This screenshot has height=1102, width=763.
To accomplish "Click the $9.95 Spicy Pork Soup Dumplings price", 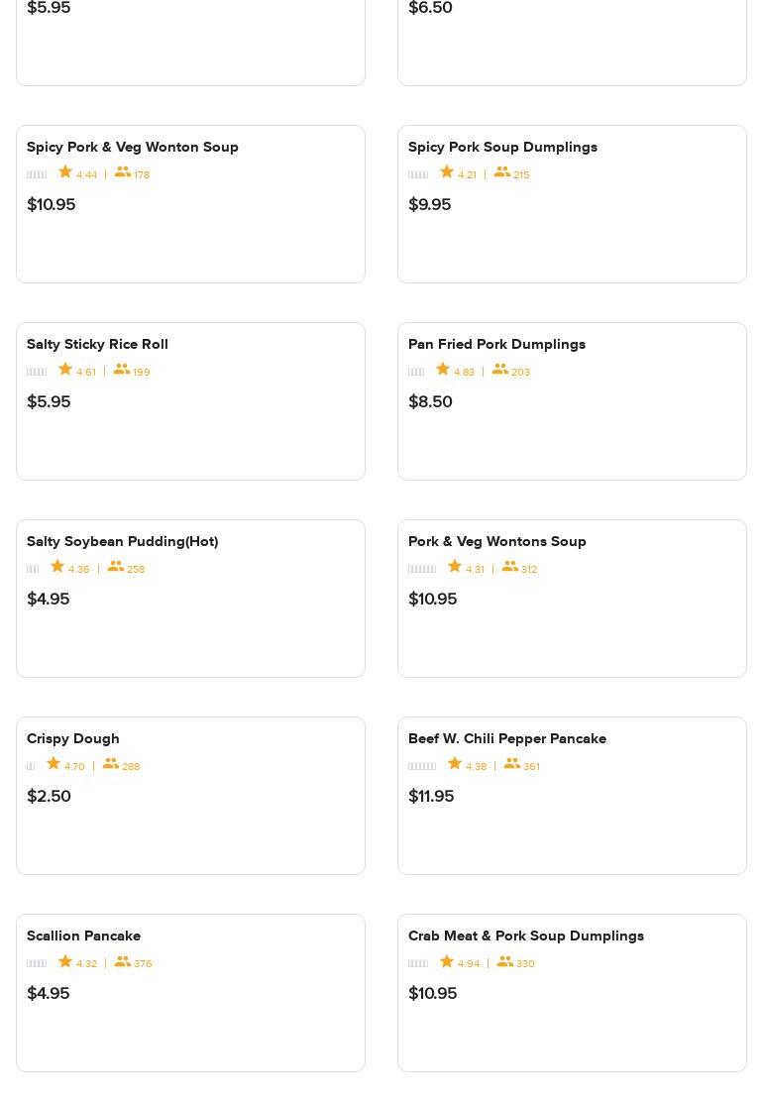I will point(429,204).
